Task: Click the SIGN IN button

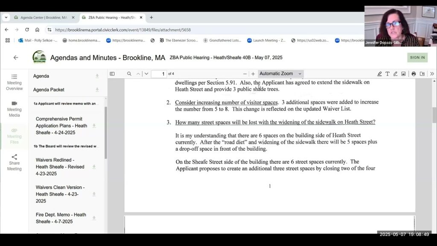Action: pyautogui.click(x=417, y=58)
